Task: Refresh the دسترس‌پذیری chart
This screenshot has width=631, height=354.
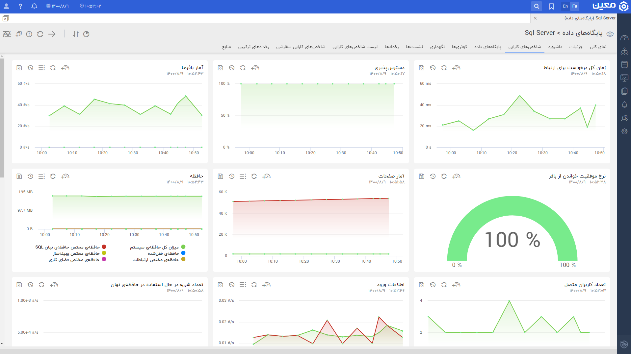Action: [243, 68]
